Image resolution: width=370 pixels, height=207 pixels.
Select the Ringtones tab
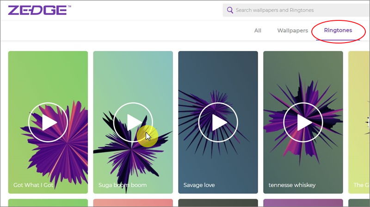(x=338, y=30)
